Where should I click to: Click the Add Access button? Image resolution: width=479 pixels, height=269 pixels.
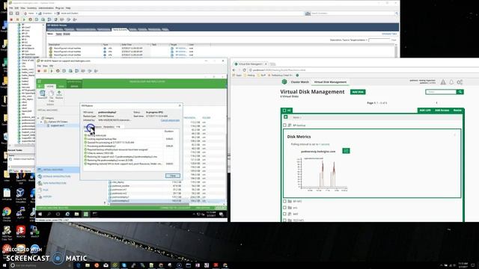(442, 110)
